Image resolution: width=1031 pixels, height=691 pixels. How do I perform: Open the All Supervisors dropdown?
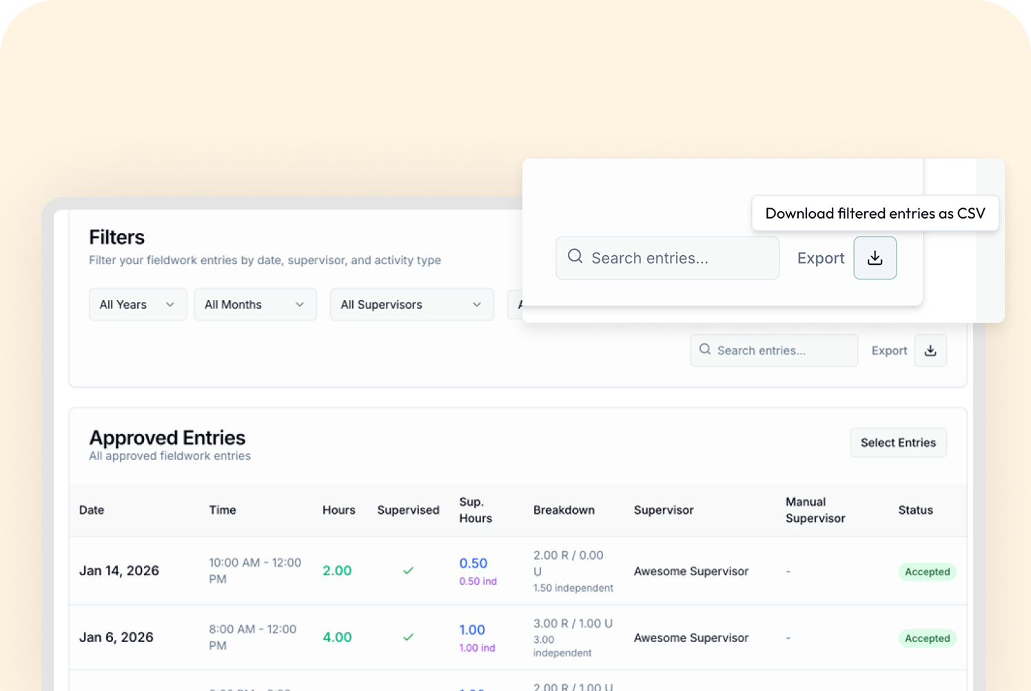pyautogui.click(x=411, y=304)
